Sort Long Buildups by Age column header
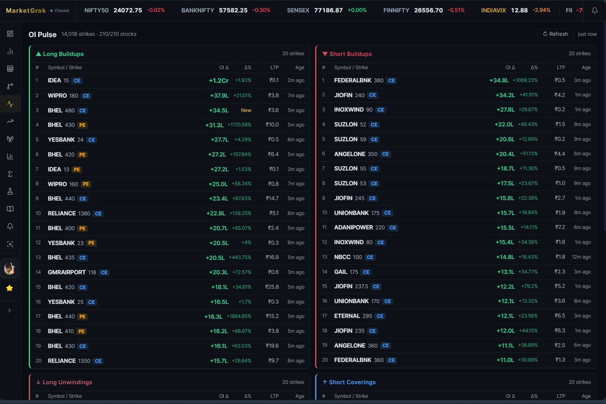Image resolution: width=606 pixels, height=404 pixels. point(299,68)
